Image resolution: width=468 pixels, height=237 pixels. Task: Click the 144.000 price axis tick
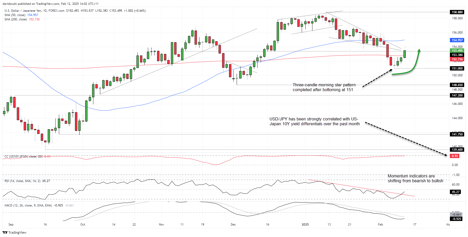[x=457, y=118]
